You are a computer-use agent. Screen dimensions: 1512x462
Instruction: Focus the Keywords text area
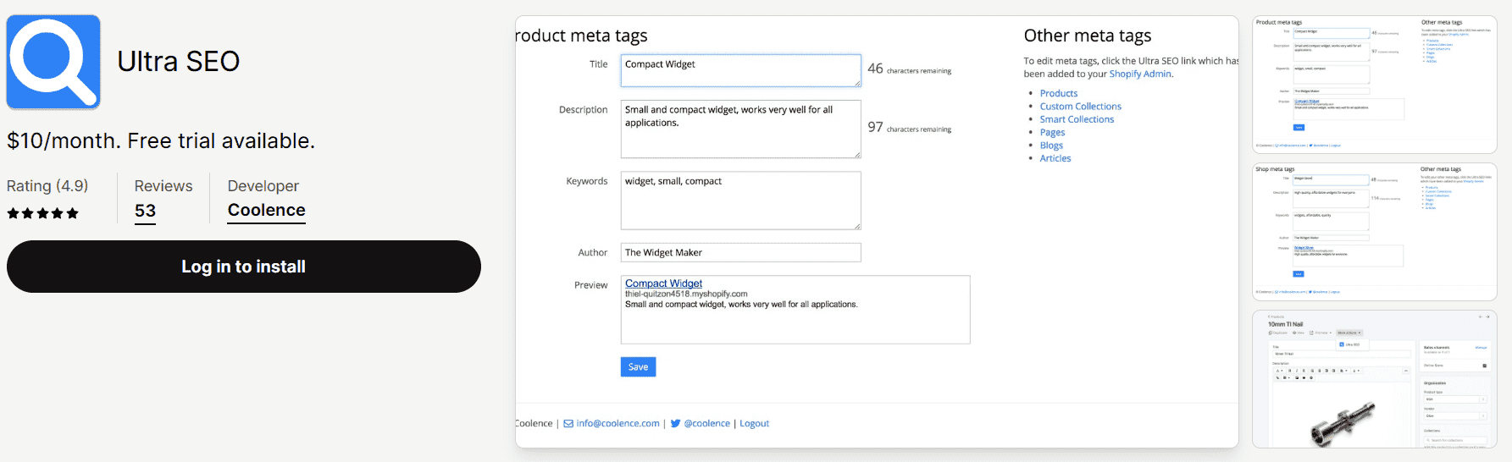tap(740, 201)
